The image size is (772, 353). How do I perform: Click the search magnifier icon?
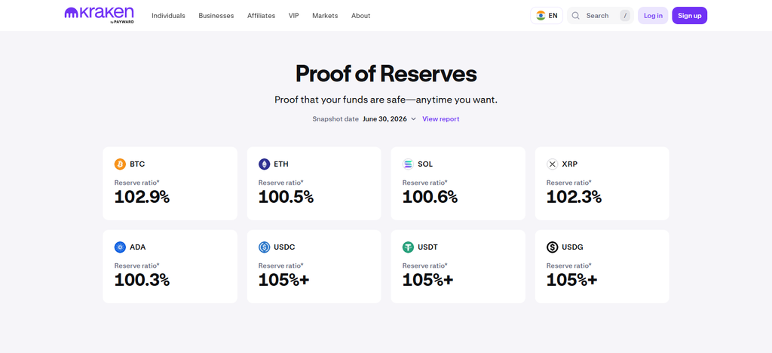pyautogui.click(x=575, y=16)
